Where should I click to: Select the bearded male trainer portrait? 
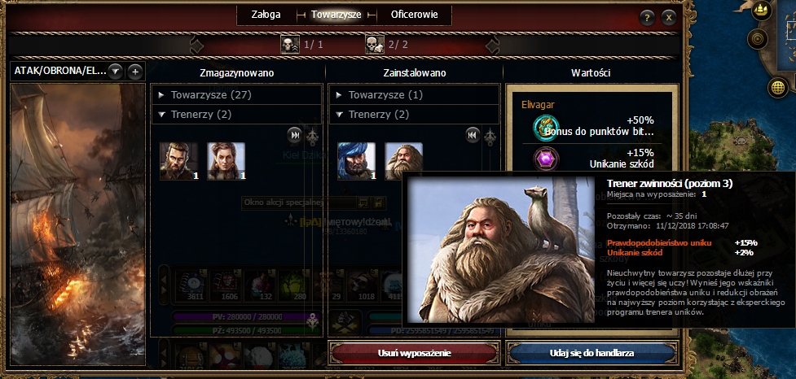(x=178, y=161)
